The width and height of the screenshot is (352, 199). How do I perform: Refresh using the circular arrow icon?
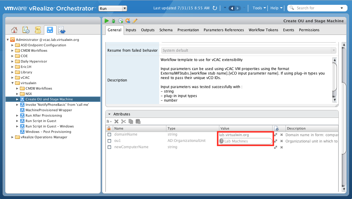tap(215, 8)
